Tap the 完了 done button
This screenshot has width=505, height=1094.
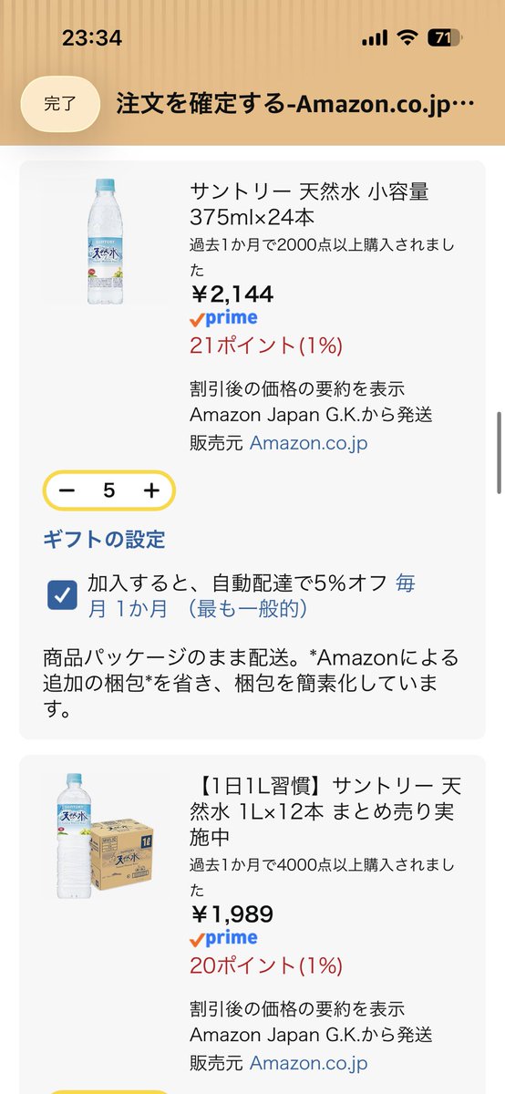click(x=60, y=104)
